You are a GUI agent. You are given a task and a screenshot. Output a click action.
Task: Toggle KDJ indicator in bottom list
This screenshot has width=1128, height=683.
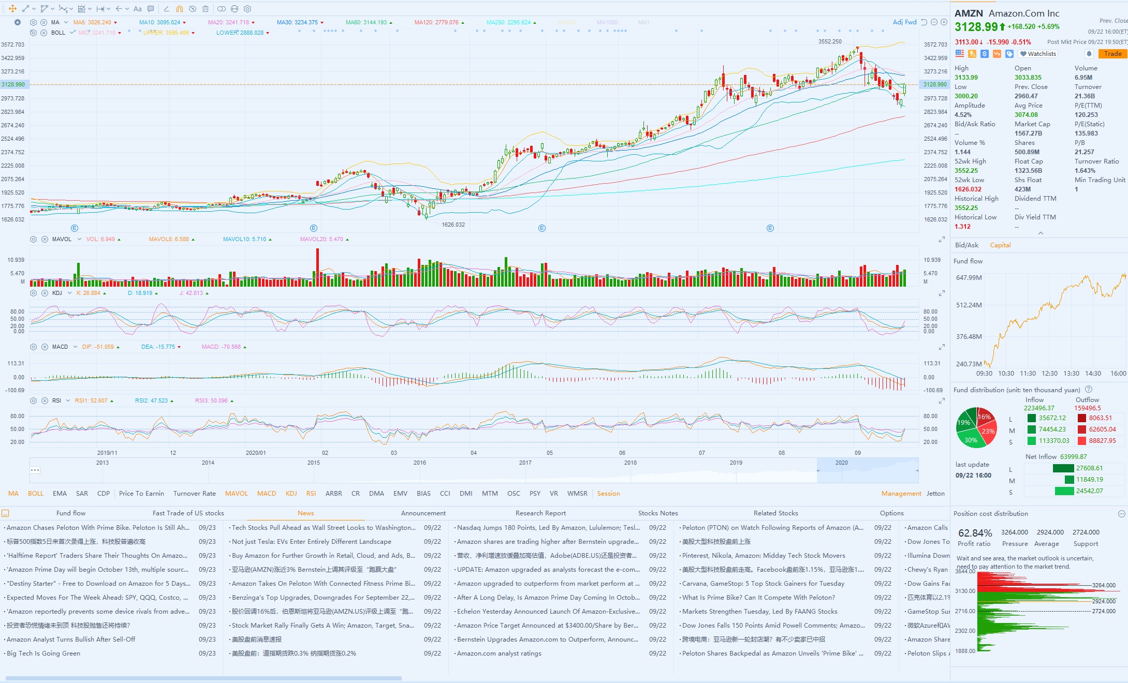[291, 493]
